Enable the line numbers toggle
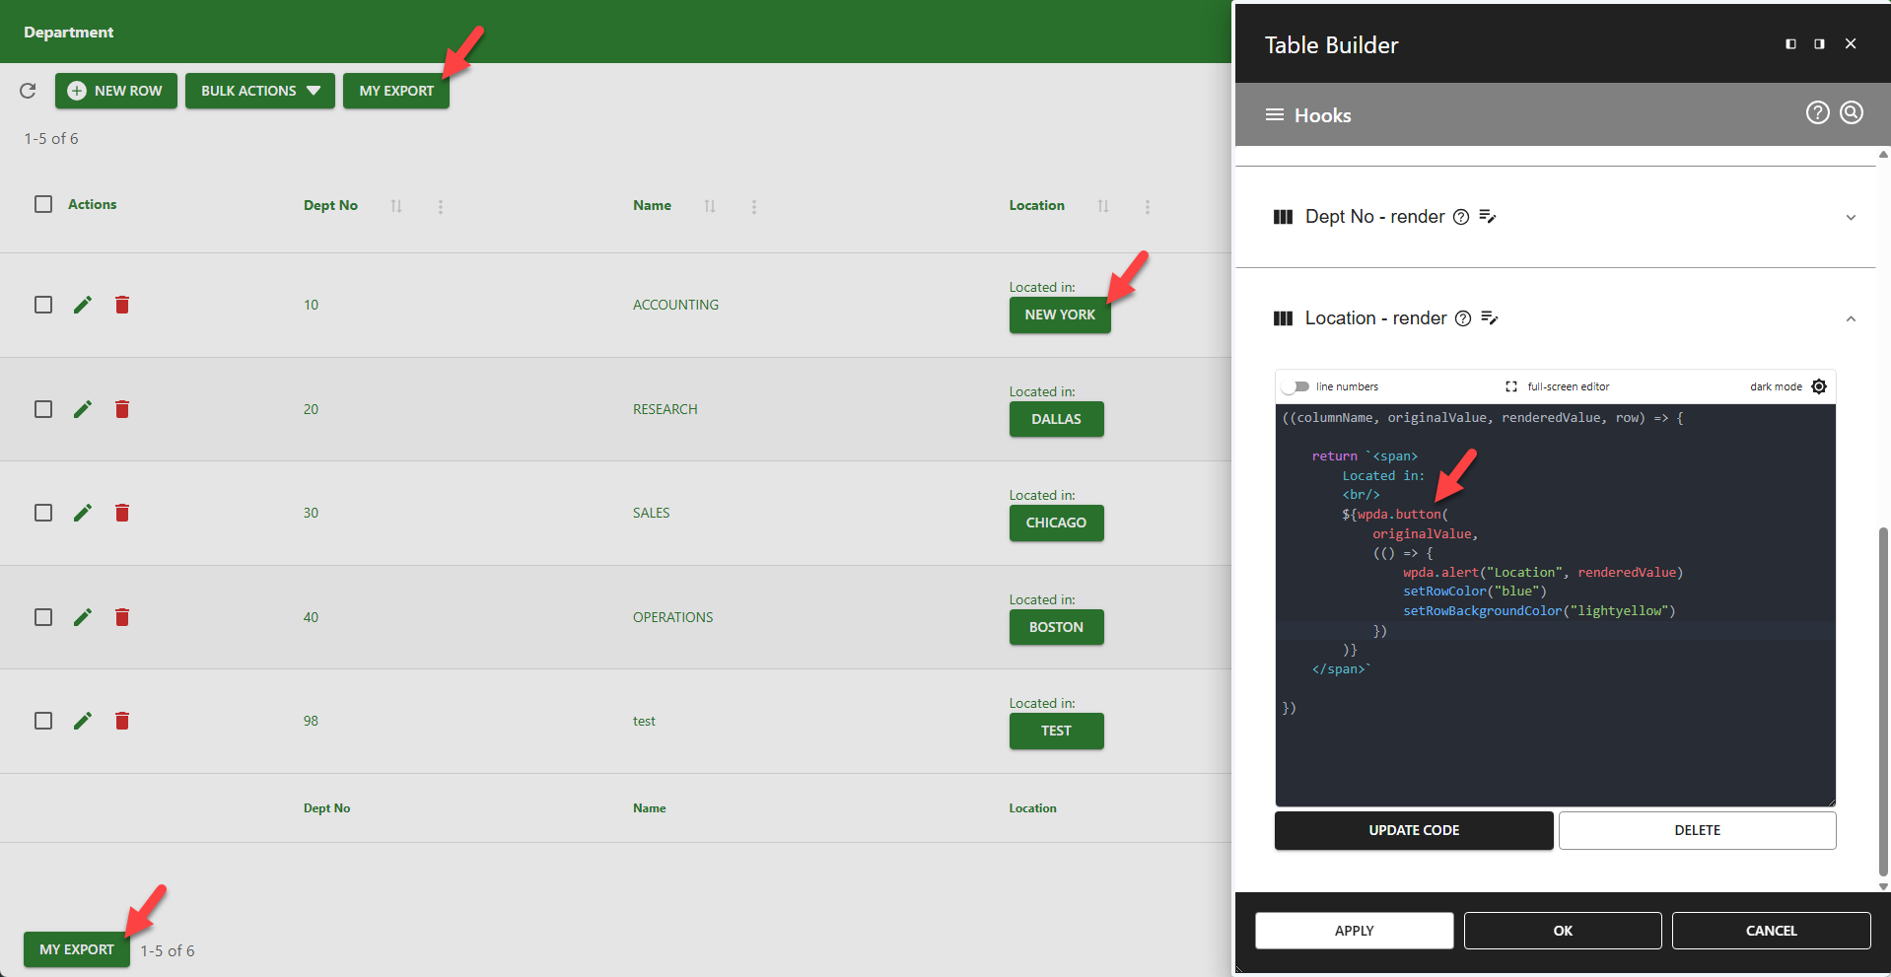The width and height of the screenshot is (1891, 977). click(x=1296, y=386)
